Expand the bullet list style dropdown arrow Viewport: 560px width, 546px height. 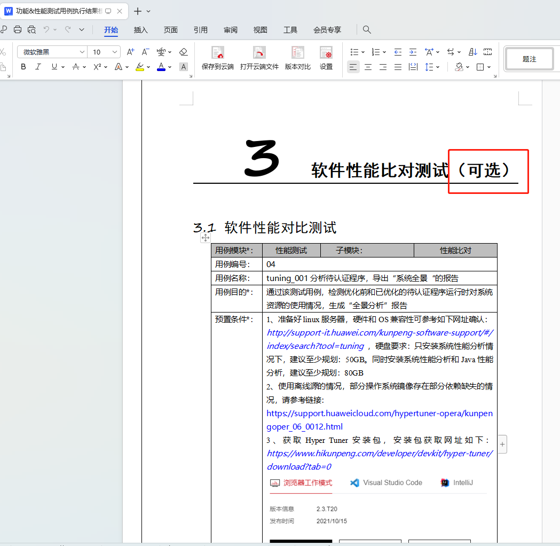(363, 52)
